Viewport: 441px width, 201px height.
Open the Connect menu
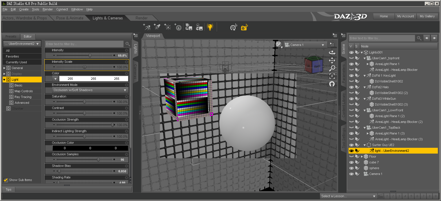coord(62,9)
